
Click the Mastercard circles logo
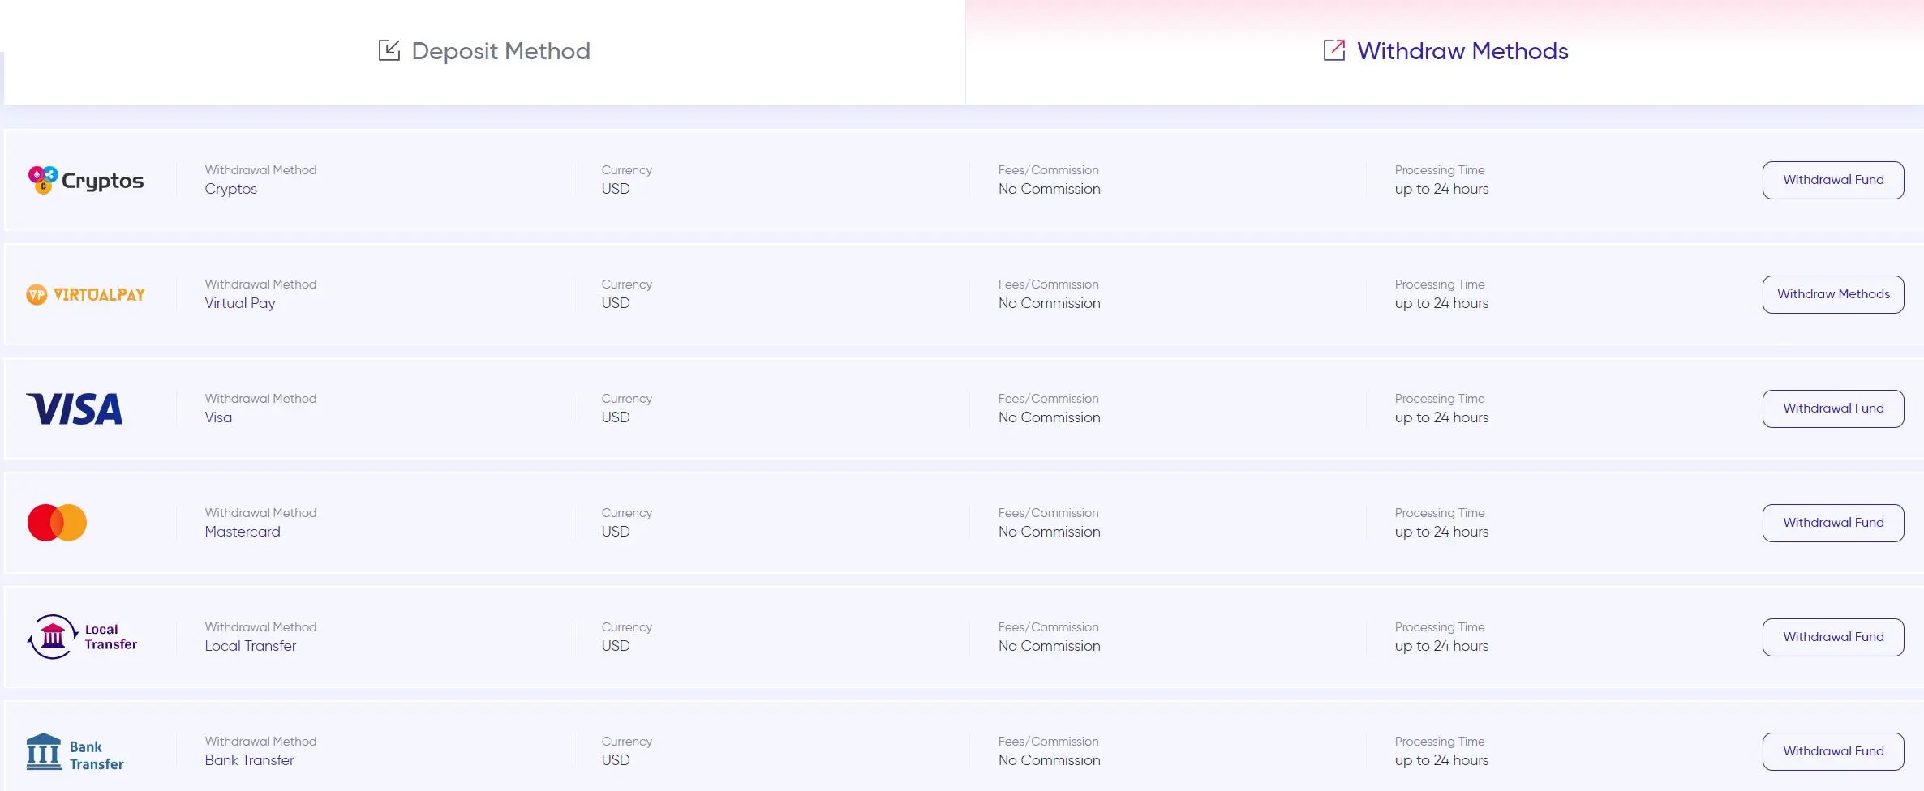pos(57,523)
